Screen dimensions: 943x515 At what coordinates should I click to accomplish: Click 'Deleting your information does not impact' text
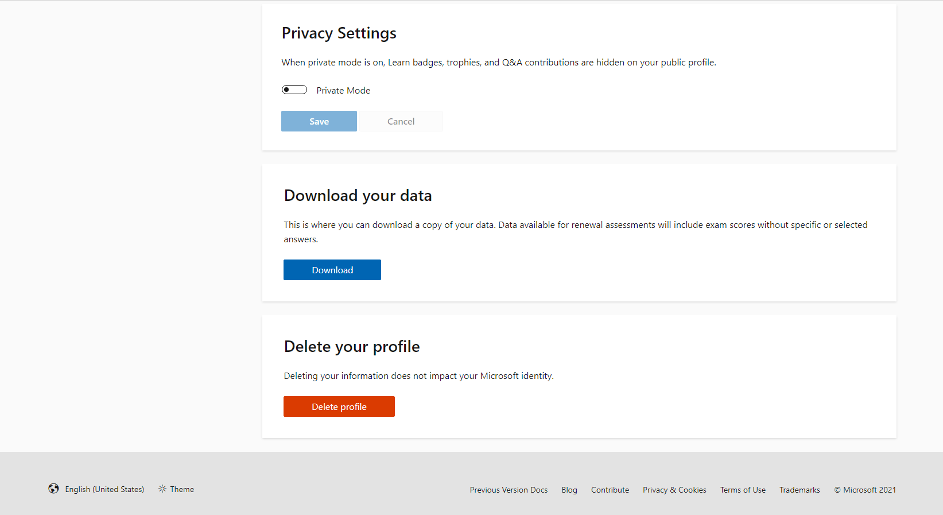(418, 375)
